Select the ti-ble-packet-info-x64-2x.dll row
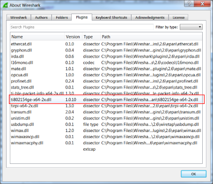Image resolution: width=213 pixels, height=184 pixels. tap(106, 93)
